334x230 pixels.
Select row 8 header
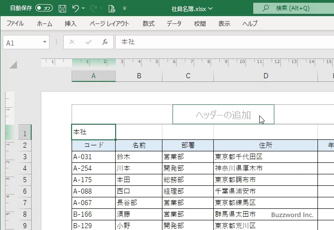(x=25, y=214)
